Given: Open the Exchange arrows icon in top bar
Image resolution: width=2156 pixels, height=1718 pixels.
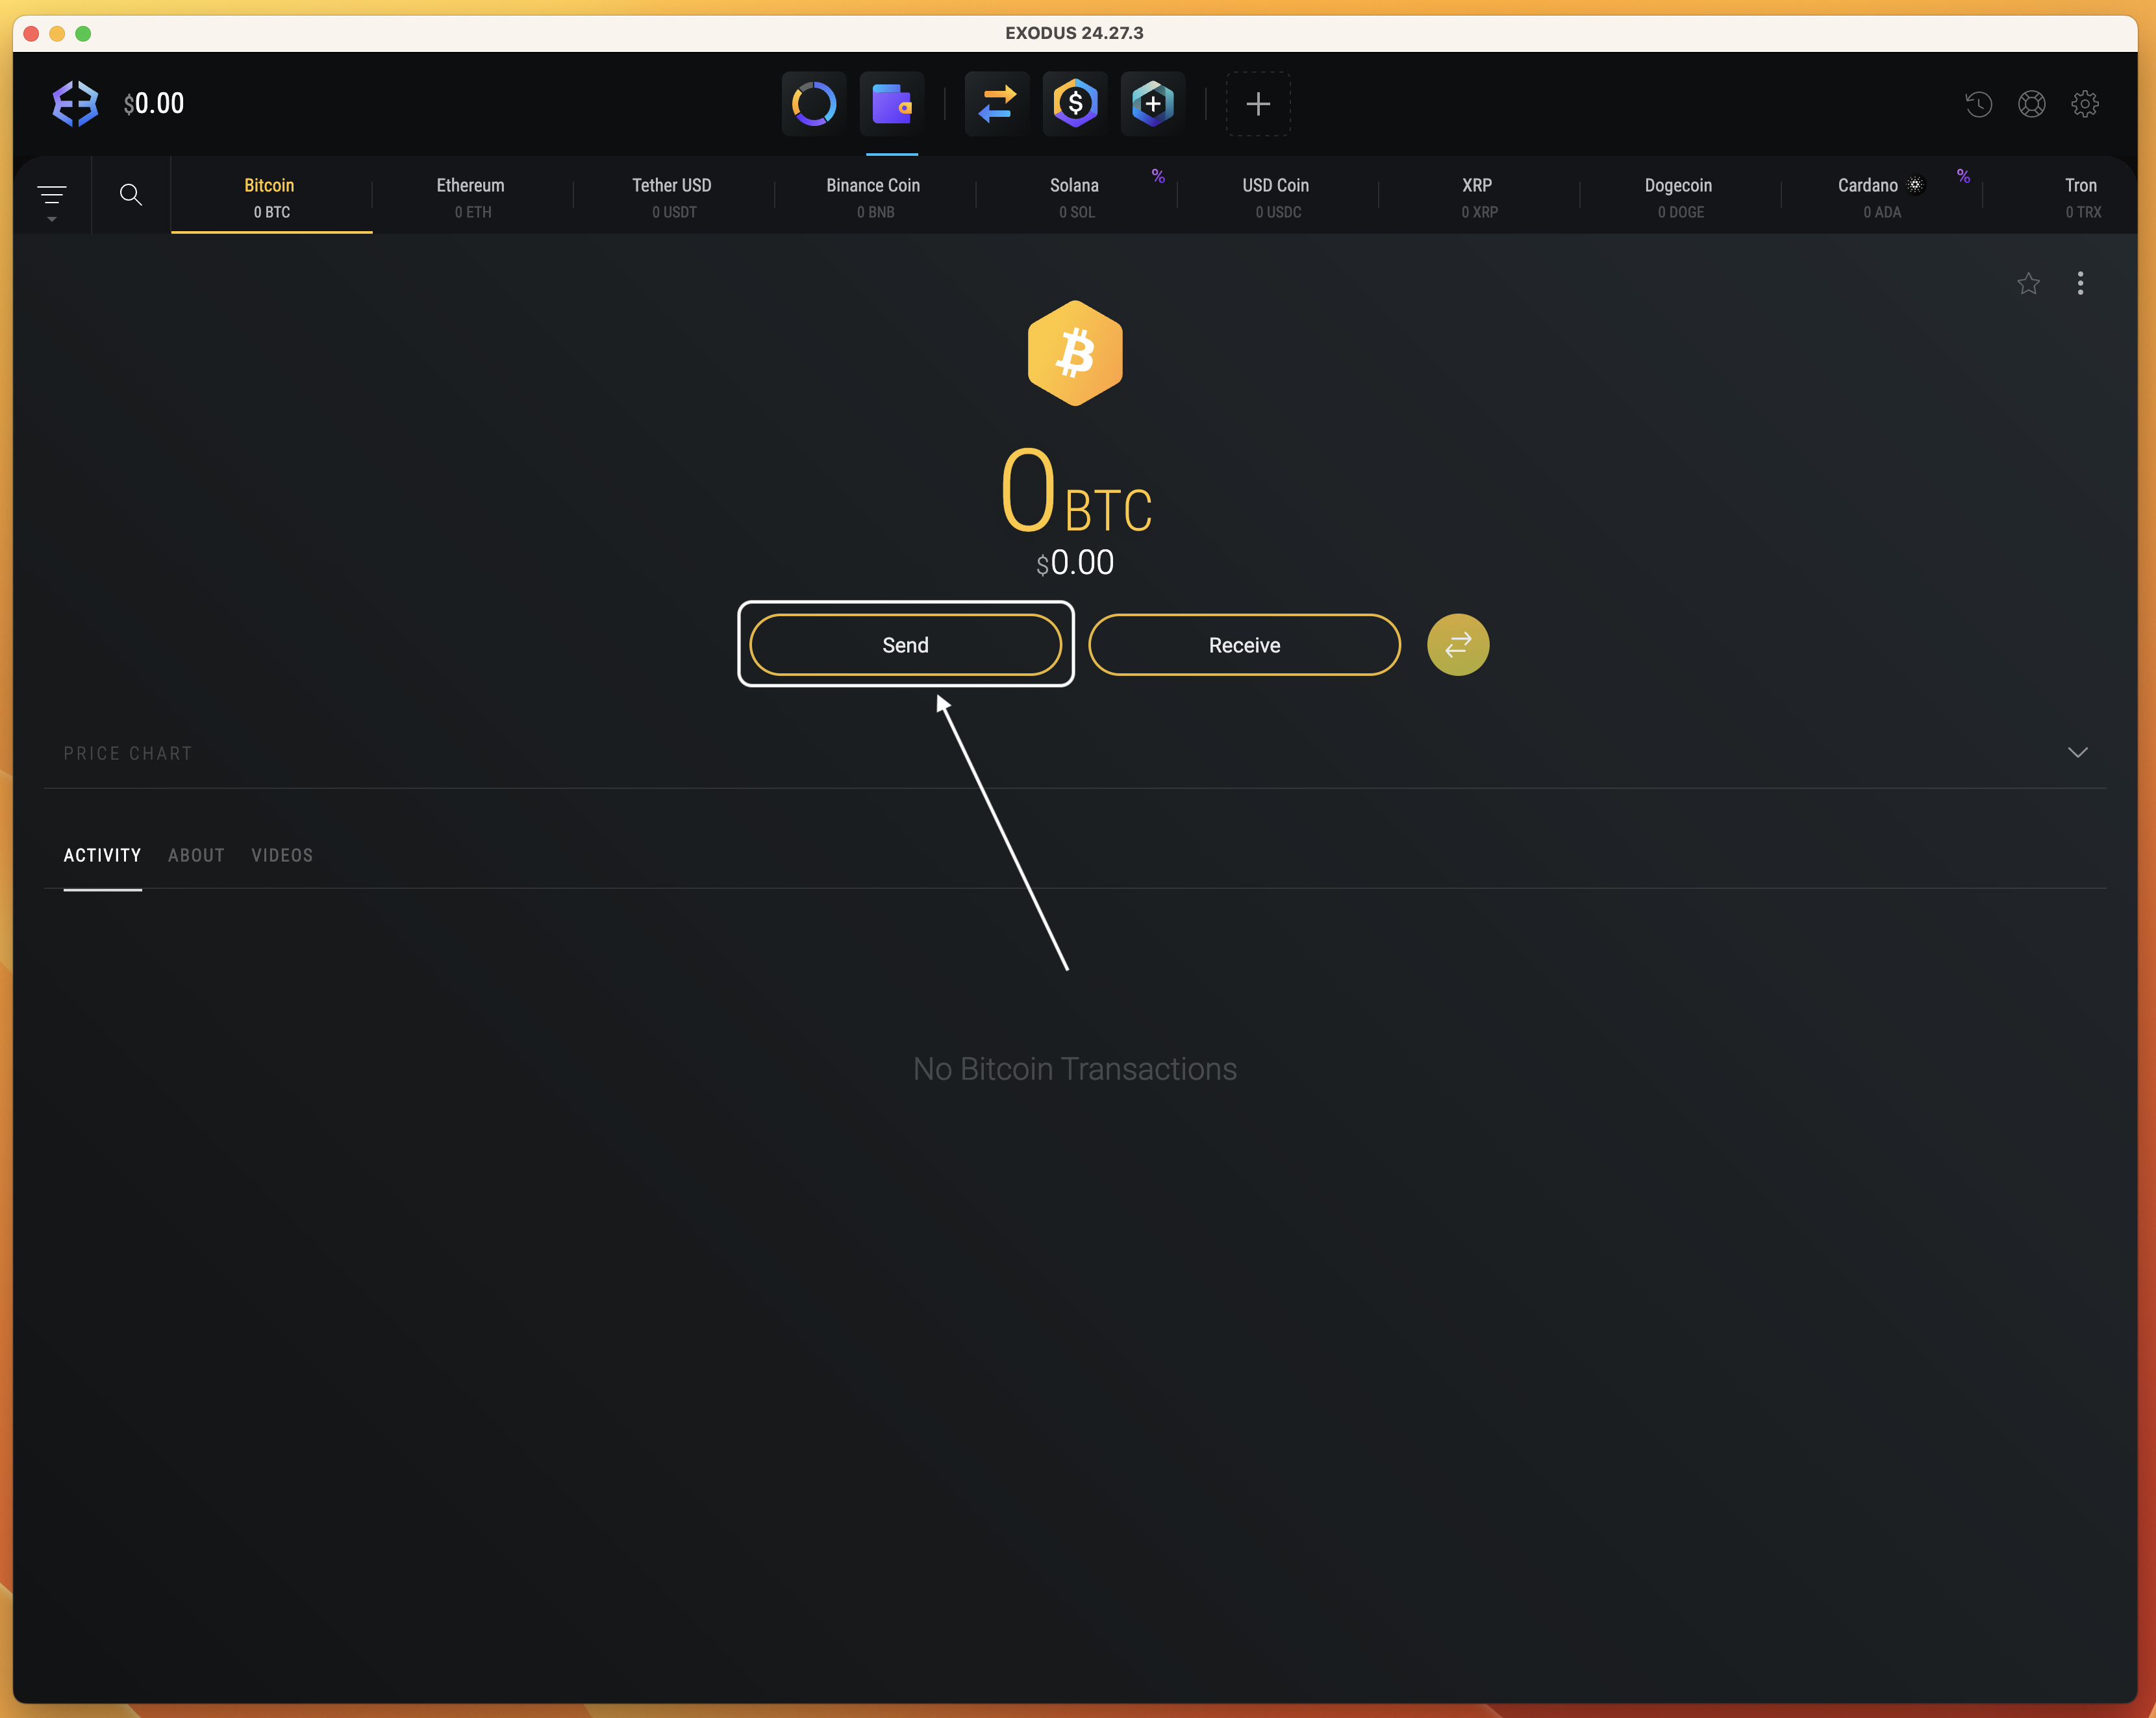Looking at the screenshot, I should [x=997, y=104].
